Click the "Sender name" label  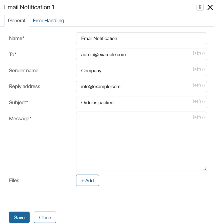24,71
